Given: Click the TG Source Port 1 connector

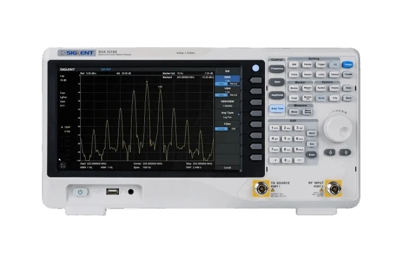Looking at the screenshot, I should 259,188.
